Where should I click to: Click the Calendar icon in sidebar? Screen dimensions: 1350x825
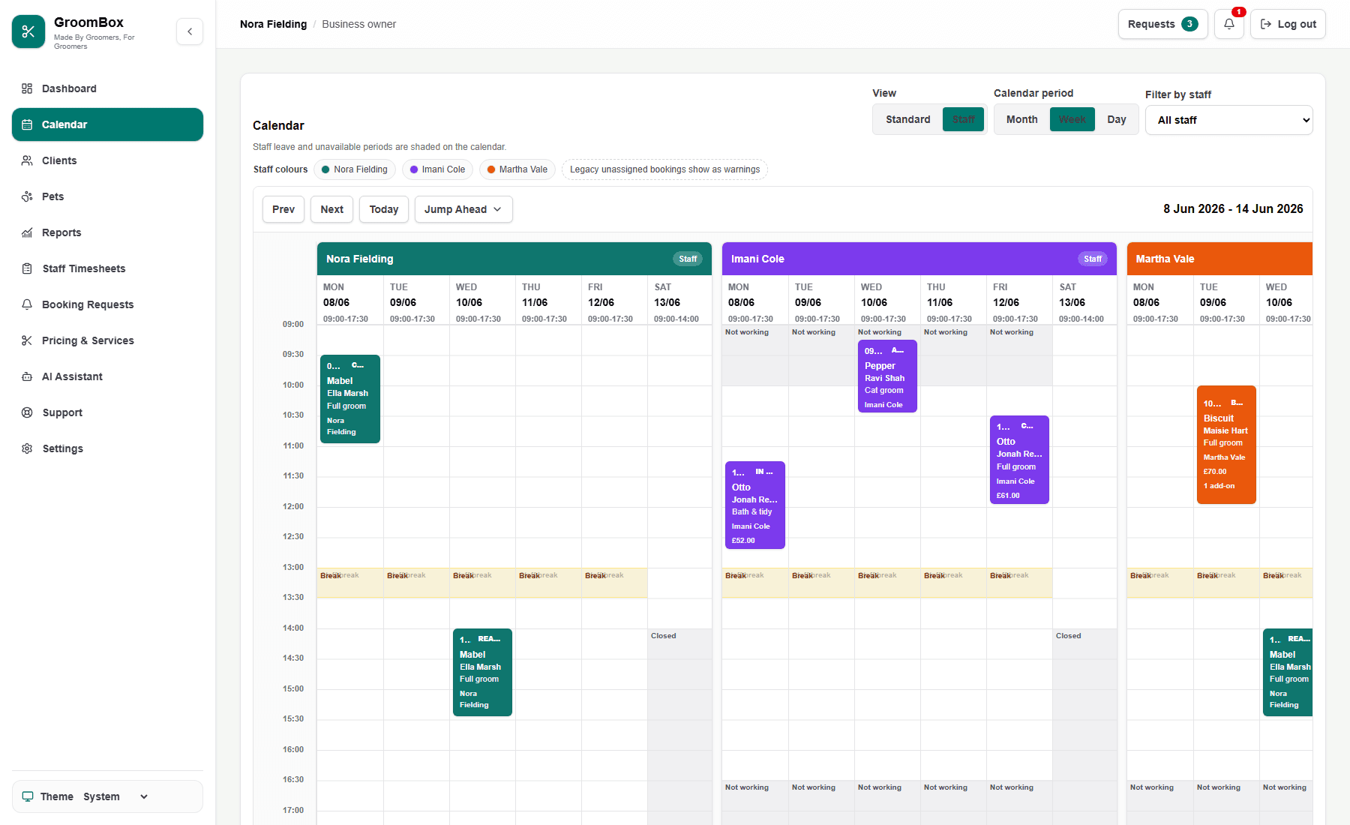[x=27, y=124]
